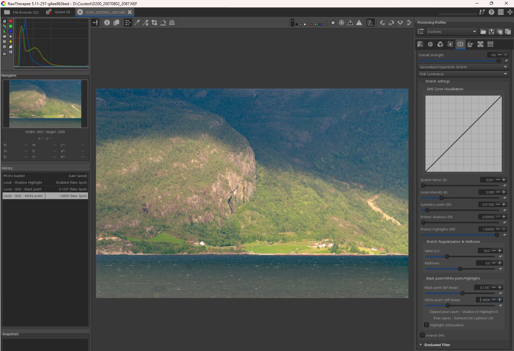Pick the white balance eyedropper tool

click(x=137, y=22)
